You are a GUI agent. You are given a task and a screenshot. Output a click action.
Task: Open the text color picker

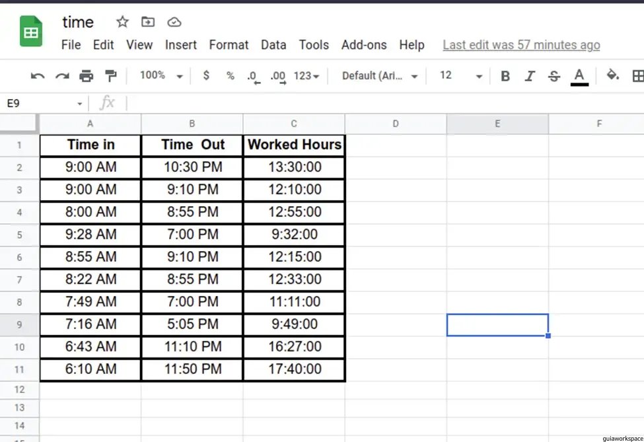coord(579,77)
